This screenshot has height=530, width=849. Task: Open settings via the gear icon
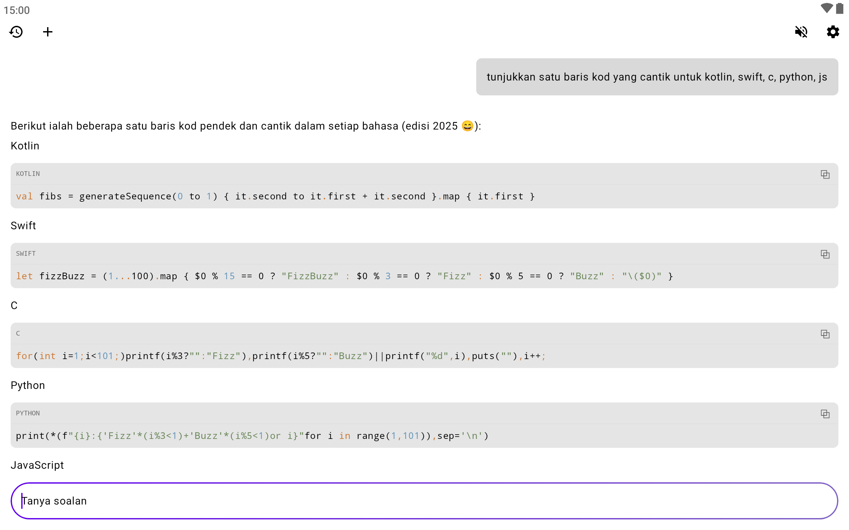coord(832,32)
